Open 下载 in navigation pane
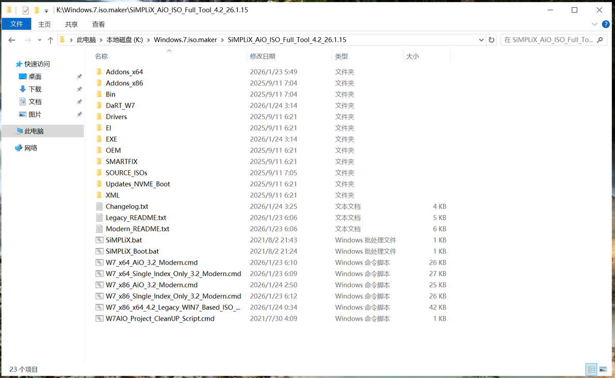615x378 pixels. 35,89
